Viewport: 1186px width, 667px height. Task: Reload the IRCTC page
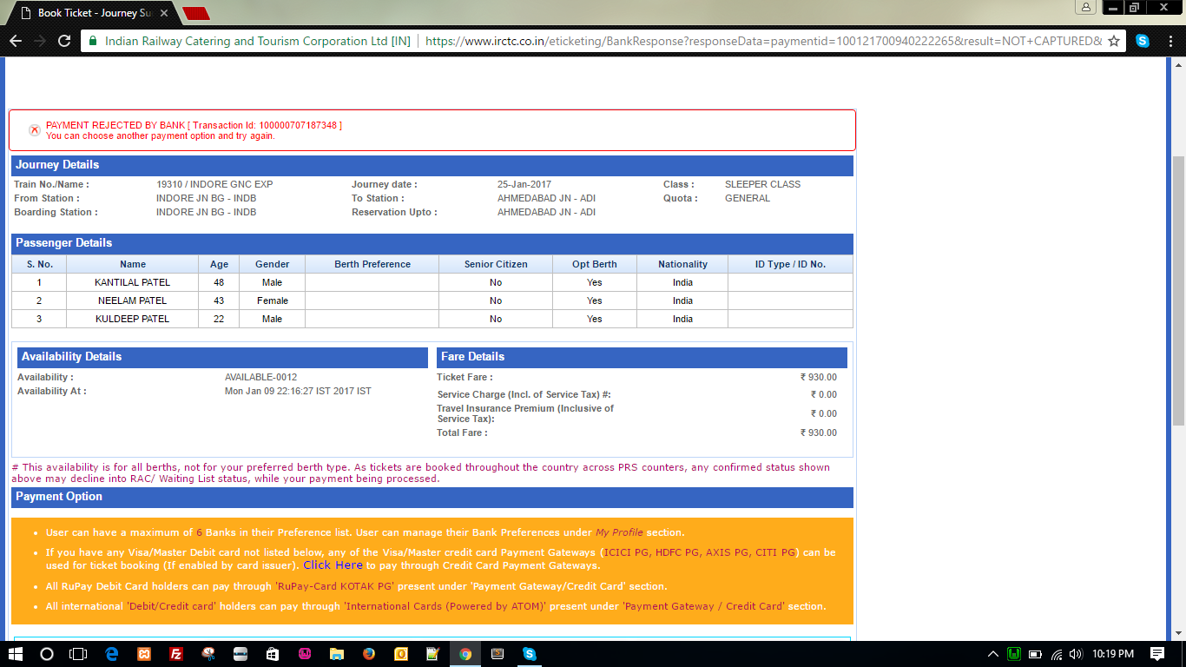tap(63, 41)
